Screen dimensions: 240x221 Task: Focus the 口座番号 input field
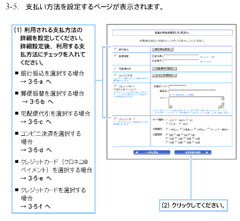click(x=181, y=61)
